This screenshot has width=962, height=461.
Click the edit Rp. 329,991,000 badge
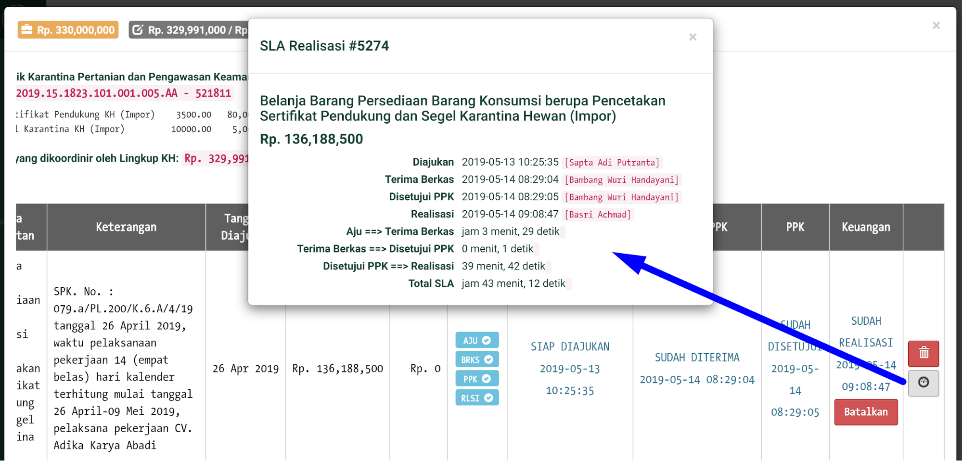tap(189, 30)
